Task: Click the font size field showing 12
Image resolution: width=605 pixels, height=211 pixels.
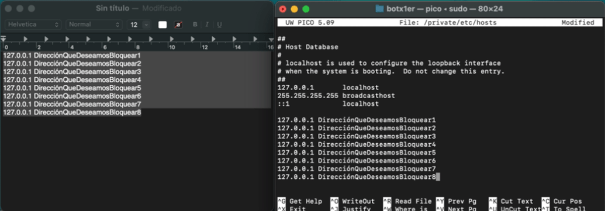Action: click(x=134, y=25)
